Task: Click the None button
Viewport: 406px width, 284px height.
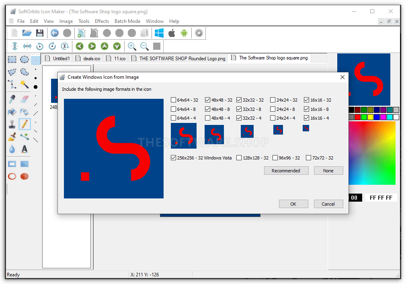Action: 328,171
